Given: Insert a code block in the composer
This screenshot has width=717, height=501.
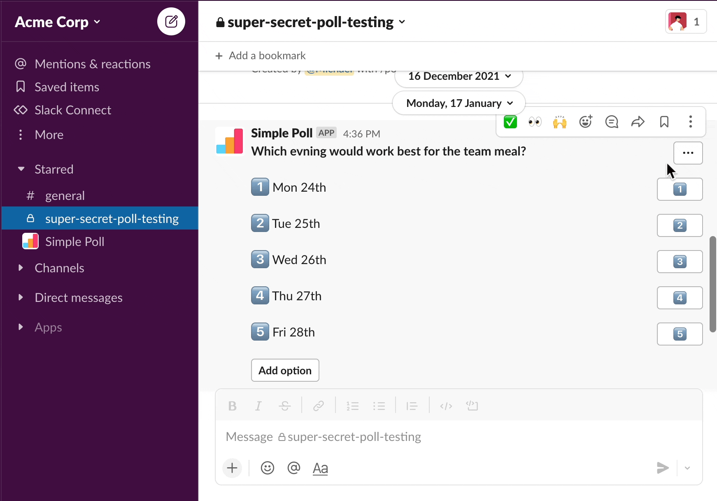Looking at the screenshot, I should point(472,406).
